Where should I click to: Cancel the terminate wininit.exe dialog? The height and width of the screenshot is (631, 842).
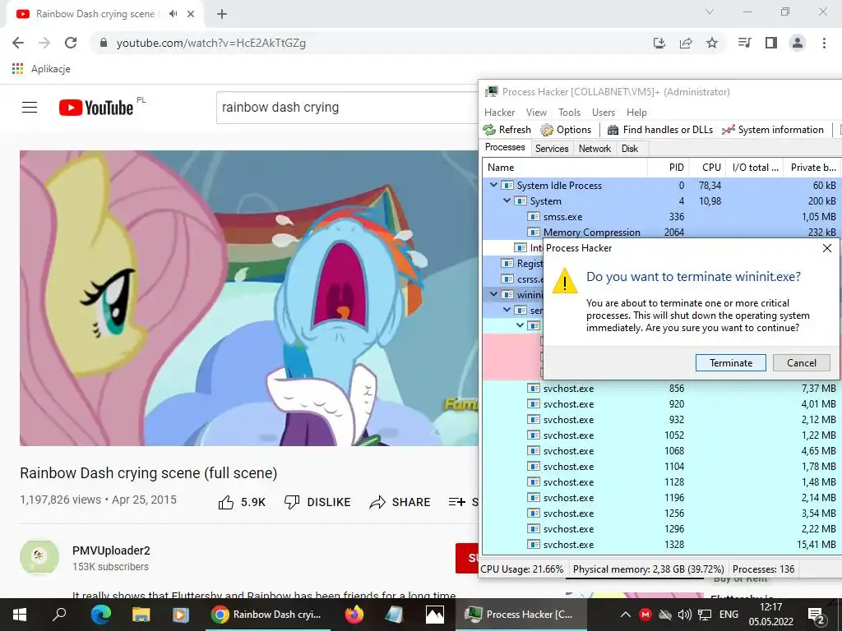pyautogui.click(x=801, y=362)
